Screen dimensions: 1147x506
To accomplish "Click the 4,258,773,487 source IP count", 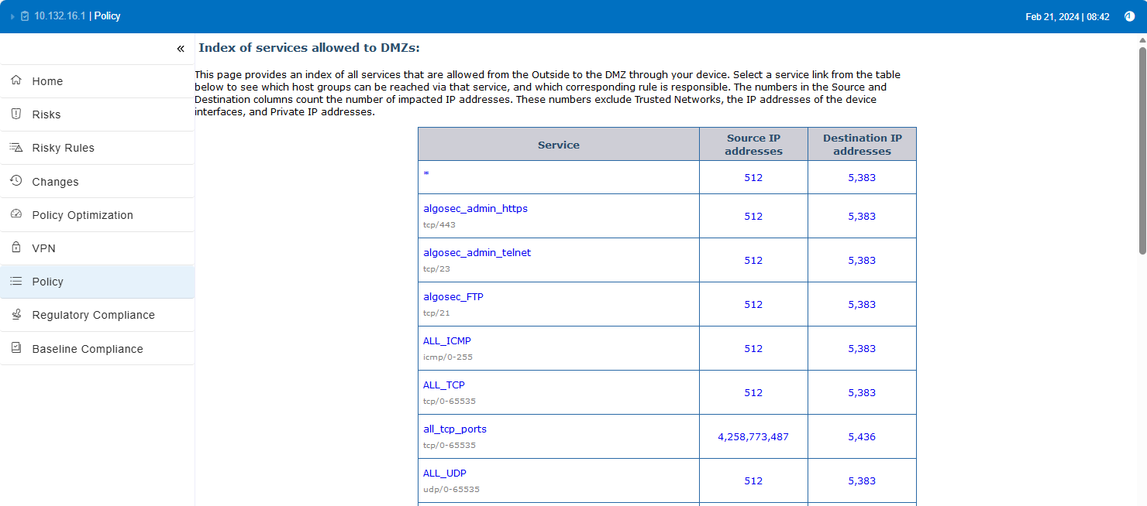I will click(753, 437).
